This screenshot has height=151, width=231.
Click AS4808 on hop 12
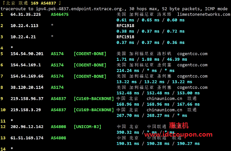(x=58, y=127)
